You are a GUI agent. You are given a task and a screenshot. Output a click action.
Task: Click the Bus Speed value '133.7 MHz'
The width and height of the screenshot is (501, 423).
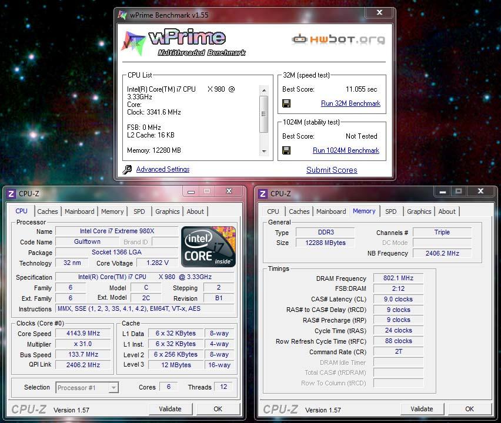click(x=83, y=354)
